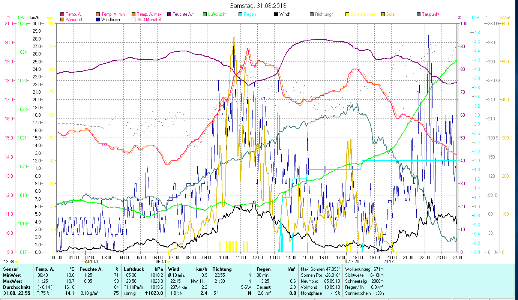
Task: Click the Sichtweite 6-10km entry
Action: coord(364,275)
